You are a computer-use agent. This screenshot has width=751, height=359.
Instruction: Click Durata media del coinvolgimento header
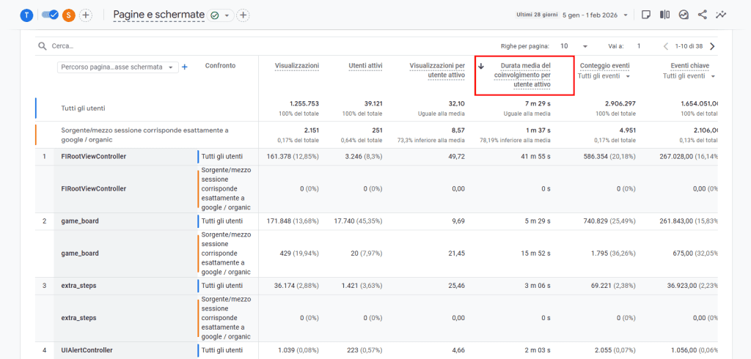coord(522,75)
